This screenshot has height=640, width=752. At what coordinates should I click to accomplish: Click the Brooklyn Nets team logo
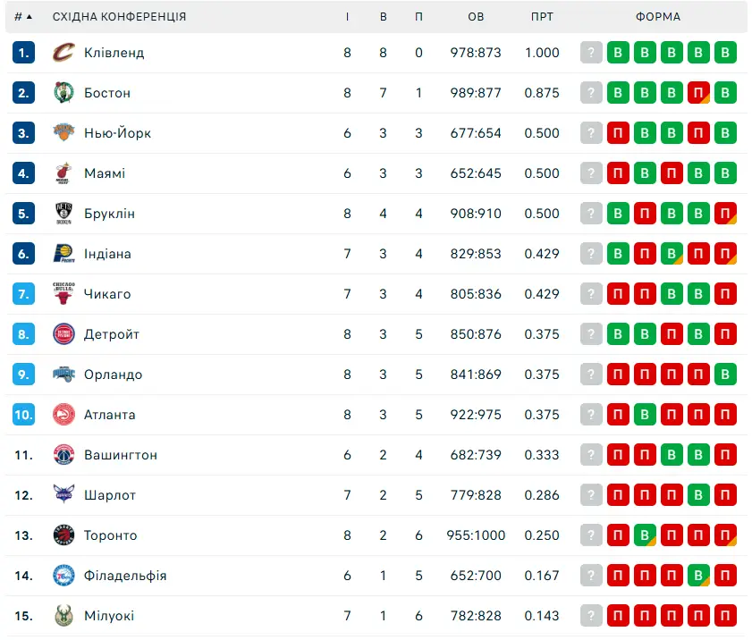pyautogui.click(x=63, y=214)
